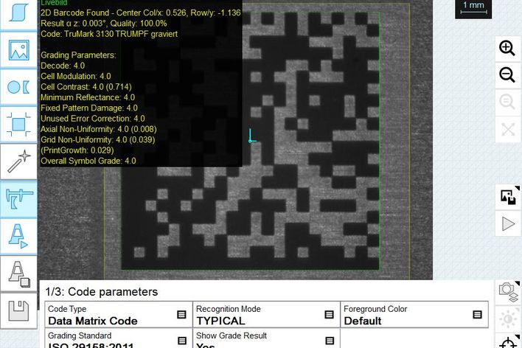522x348 pixels.
Task: Zoom out of the live image
Action: (x=507, y=74)
